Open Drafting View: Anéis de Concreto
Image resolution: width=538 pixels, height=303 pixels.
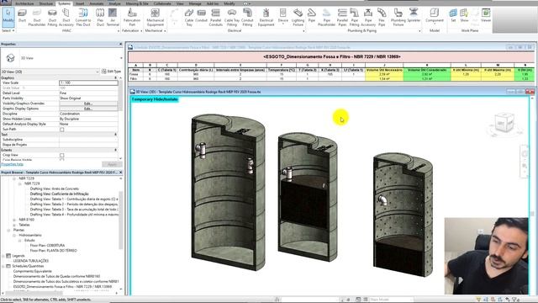click(54, 189)
